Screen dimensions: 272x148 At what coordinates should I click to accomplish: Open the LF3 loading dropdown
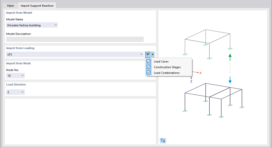(75, 54)
